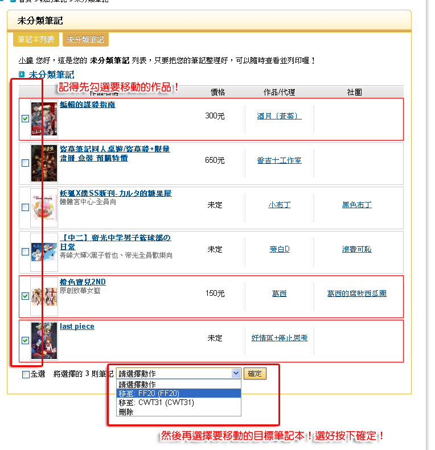The image size is (435, 450).
Task: View the 妖狐X僕SS cover thumbnail
Action: tap(44, 208)
